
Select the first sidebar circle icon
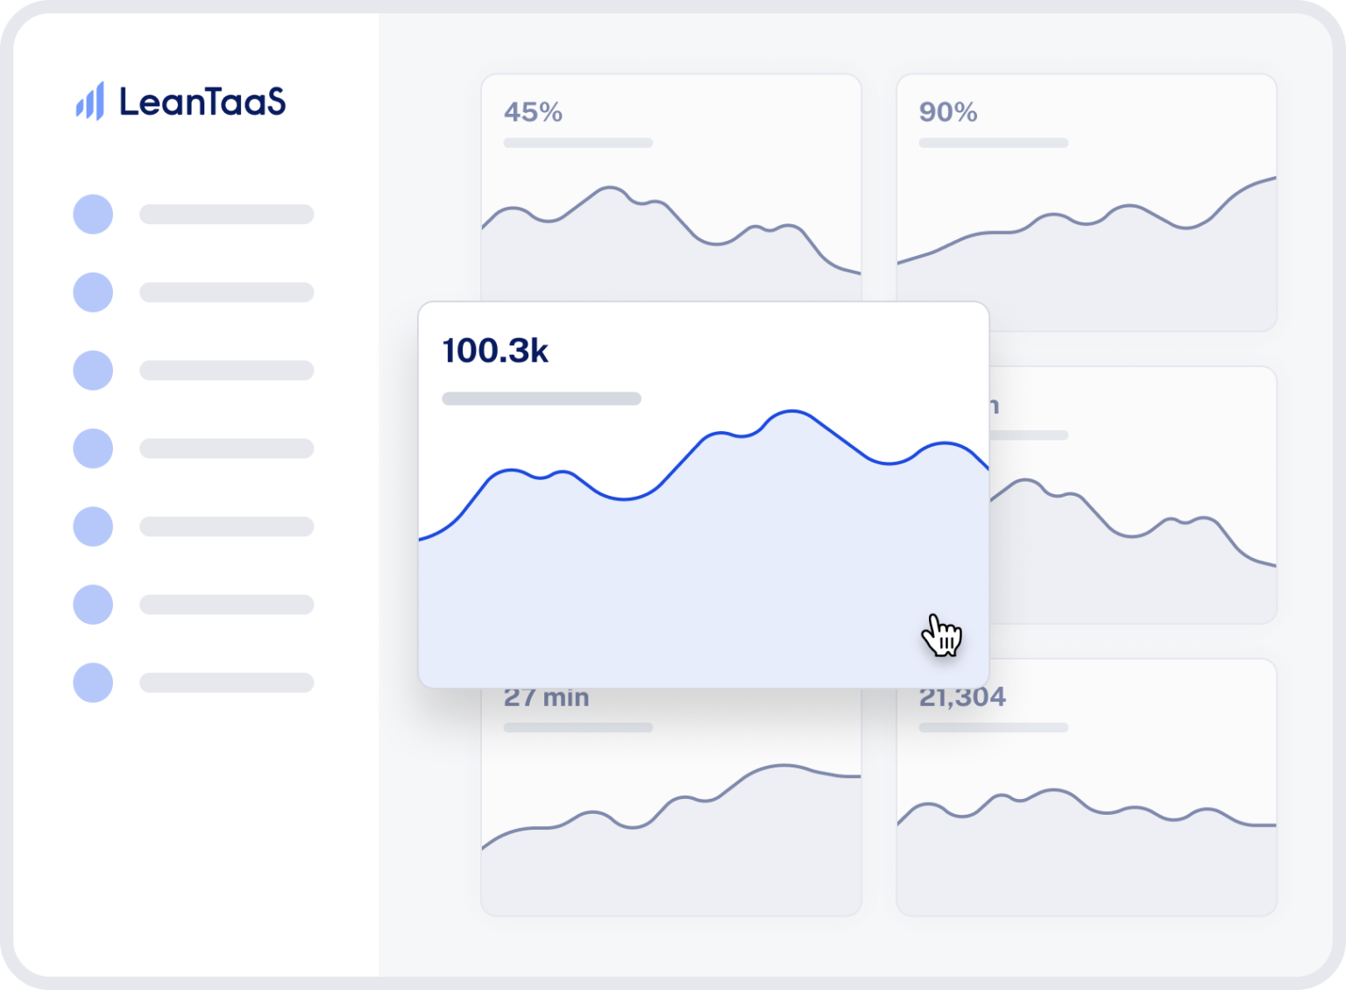[x=93, y=215]
